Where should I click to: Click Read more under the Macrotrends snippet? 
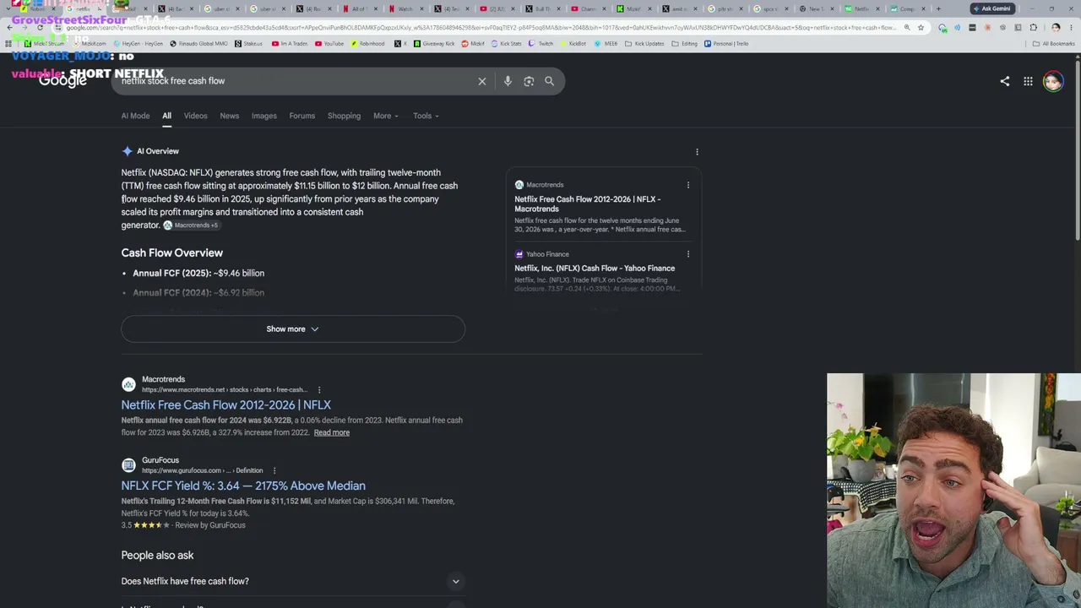(332, 433)
